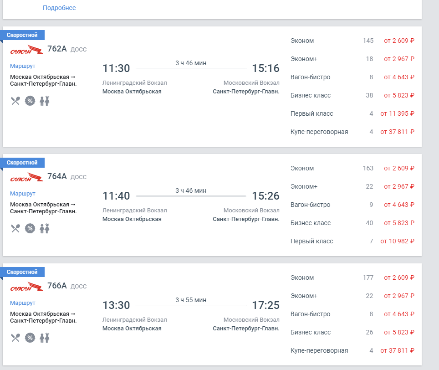Open Подробнее link at top

coord(59,8)
